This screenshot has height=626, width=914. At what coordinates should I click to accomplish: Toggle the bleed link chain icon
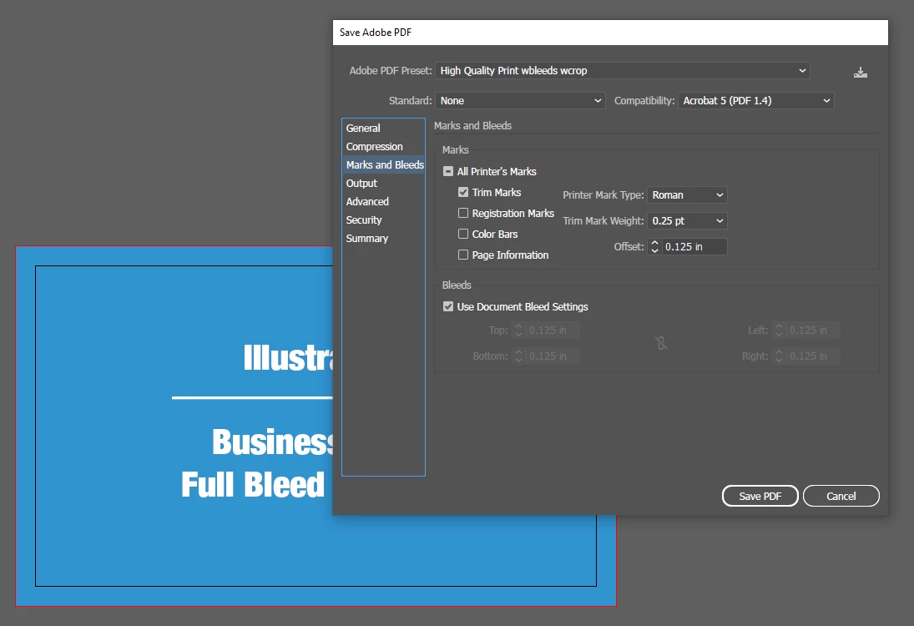click(661, 343)
